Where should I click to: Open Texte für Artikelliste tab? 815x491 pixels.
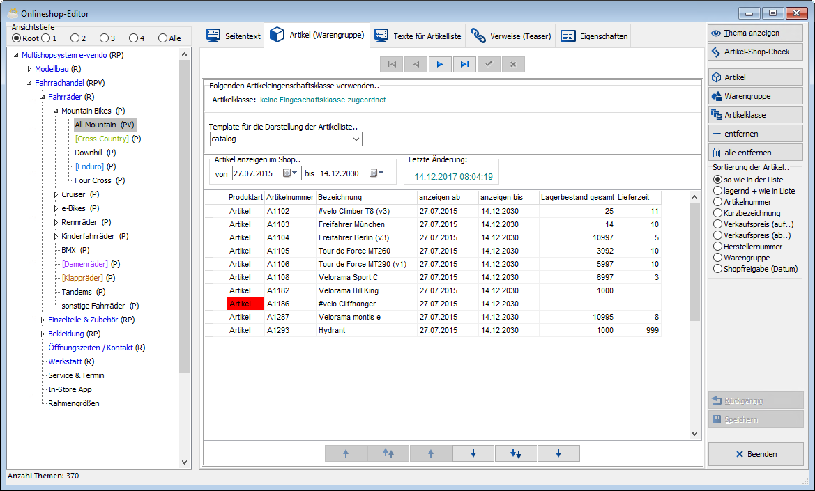pos(418,36)
